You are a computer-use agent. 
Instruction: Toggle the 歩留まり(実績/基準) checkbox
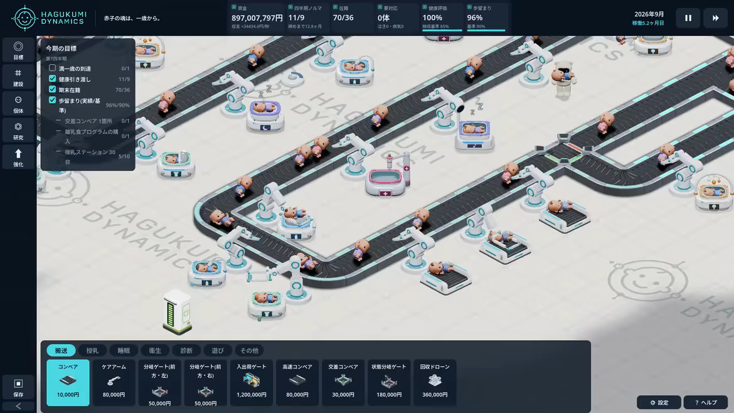[x=53, y=100]
